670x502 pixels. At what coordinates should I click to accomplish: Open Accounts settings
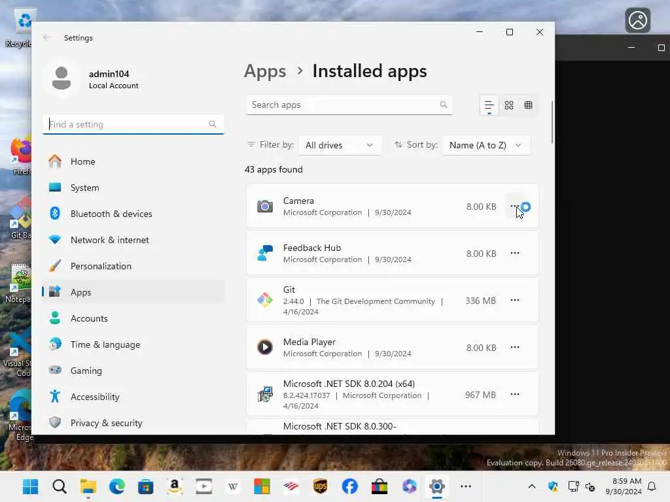[x=133, y=318]
